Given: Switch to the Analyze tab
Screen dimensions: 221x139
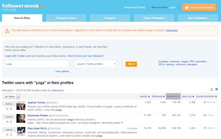Looking at the screenshot, I should coord(110,18).
